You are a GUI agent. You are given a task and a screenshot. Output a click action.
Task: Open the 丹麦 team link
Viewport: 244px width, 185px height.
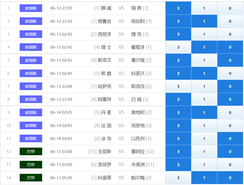tap(106, 112)
